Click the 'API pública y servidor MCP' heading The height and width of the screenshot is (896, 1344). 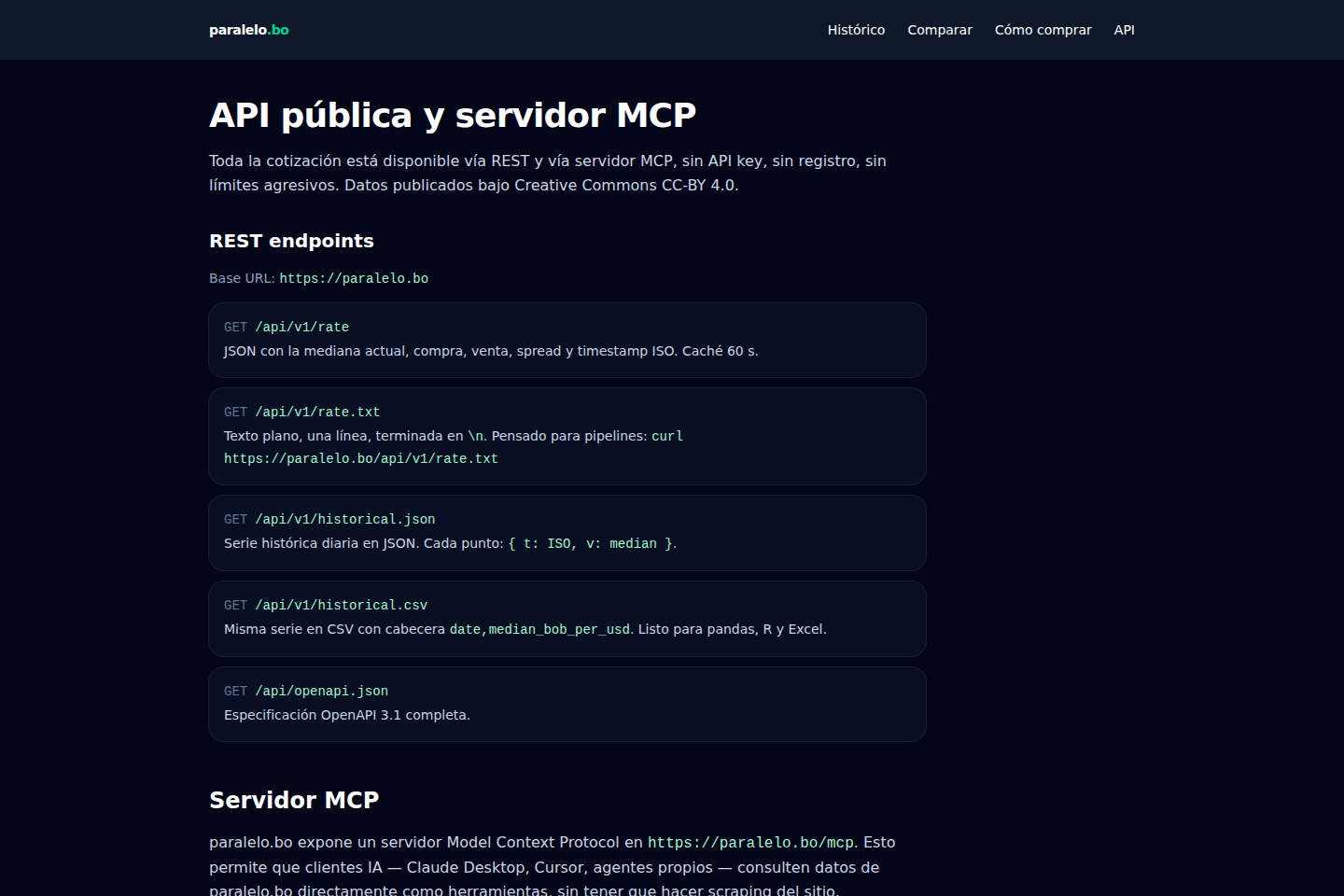coord(453,115)
